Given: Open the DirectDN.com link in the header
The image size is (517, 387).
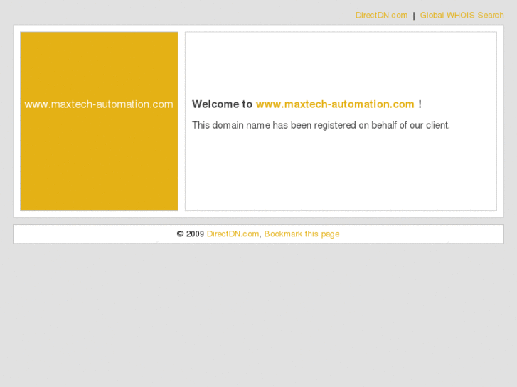Looking at the screenshot, I should (x=381, y=16).
